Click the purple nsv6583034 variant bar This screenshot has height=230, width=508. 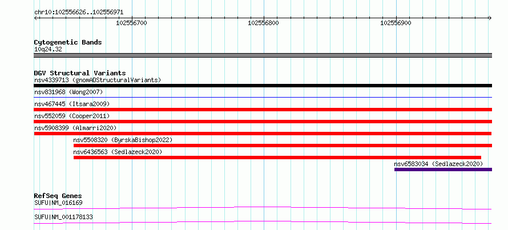coord(443,170)
